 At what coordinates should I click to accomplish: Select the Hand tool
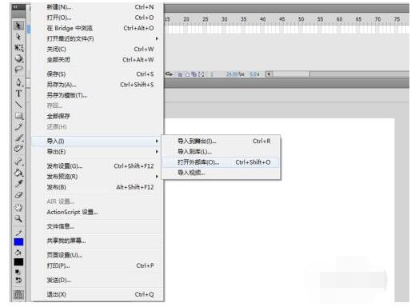tap(18, 208)
